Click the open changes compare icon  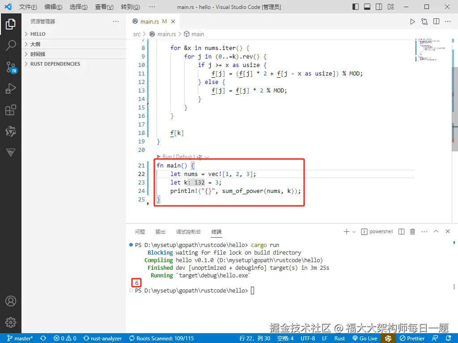point(424,21)
